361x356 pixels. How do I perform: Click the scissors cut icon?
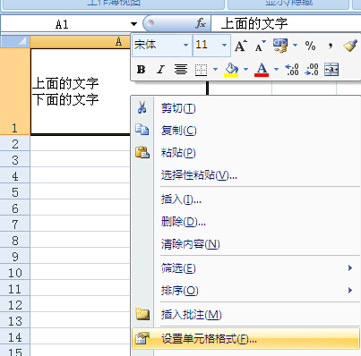(x=142, y=107)
